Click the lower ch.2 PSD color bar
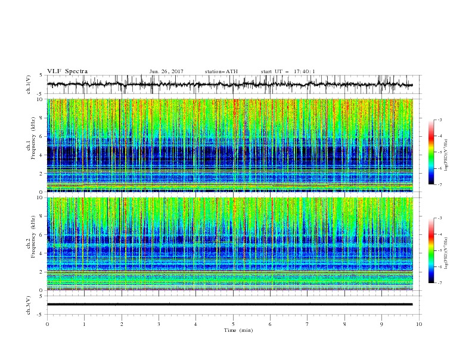Screen dimensions: 472x364 click(x=431, y=250)
